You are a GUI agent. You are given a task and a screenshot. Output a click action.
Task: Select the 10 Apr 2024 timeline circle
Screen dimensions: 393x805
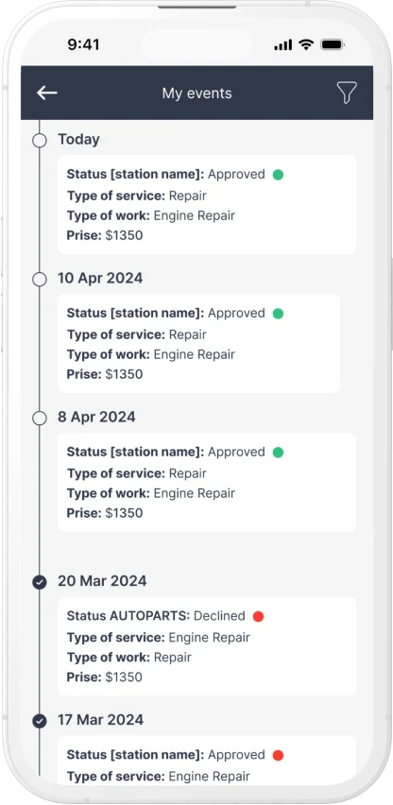pyautogui.click(x=40, y=280)
